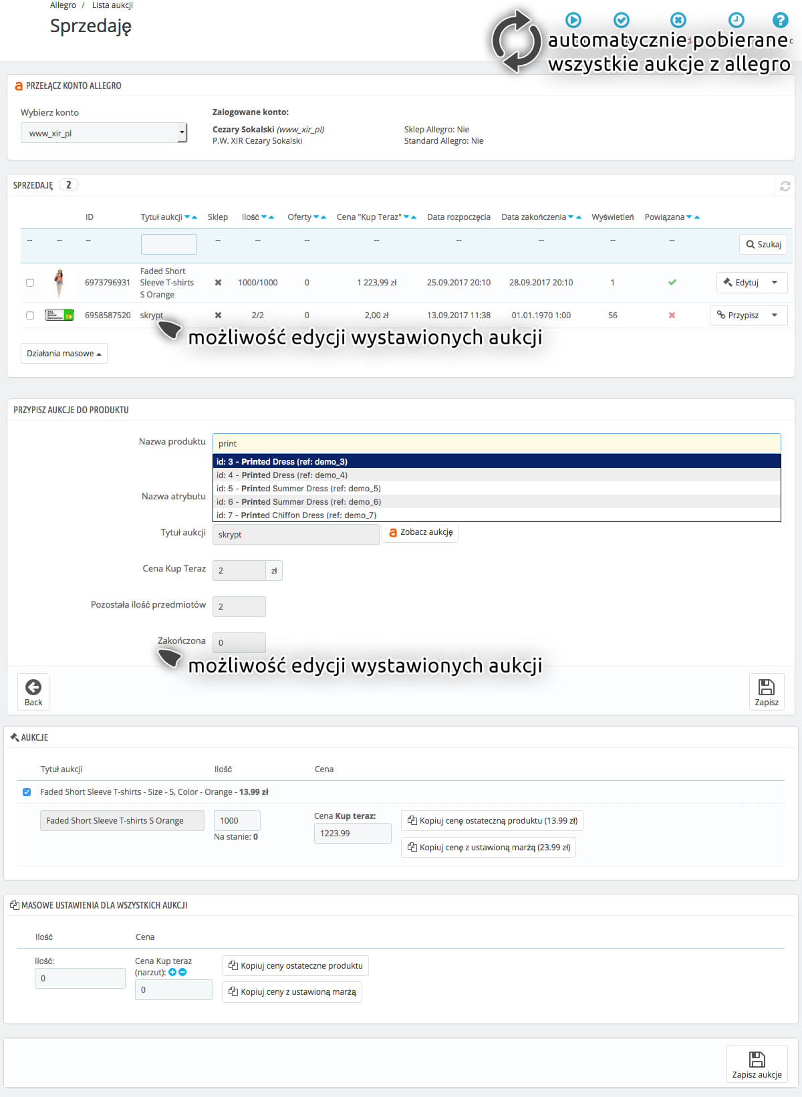Select checkbox for auction 6958587520
The height and width of the screenshot is (1097, 802).
[30, 316]
